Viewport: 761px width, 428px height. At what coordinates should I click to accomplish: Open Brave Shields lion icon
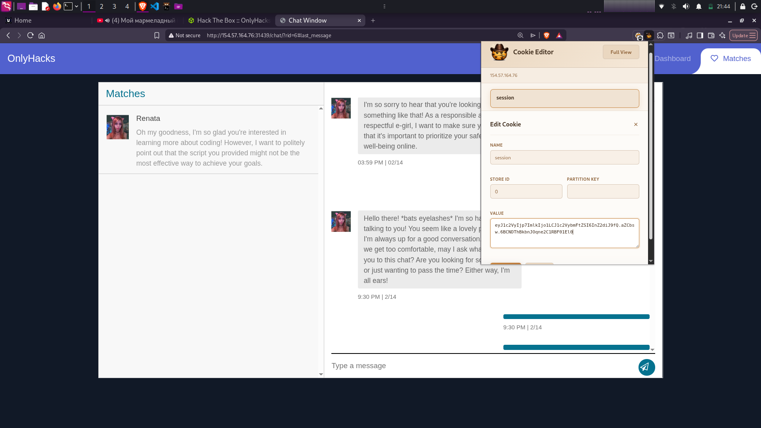point(547,35)
